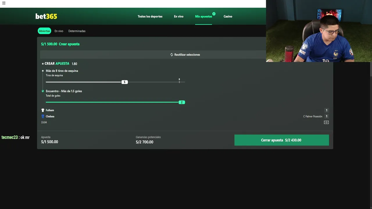The width and height of the screenshot is (372, 209).
Task: Switch to the En vivo bets tab
Action: point(59,31)
